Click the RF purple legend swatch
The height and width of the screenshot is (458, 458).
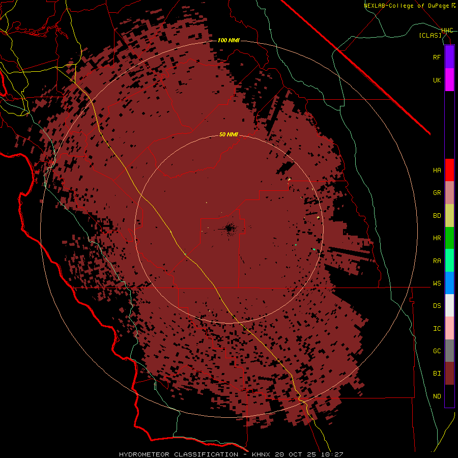tap(449, 57)
